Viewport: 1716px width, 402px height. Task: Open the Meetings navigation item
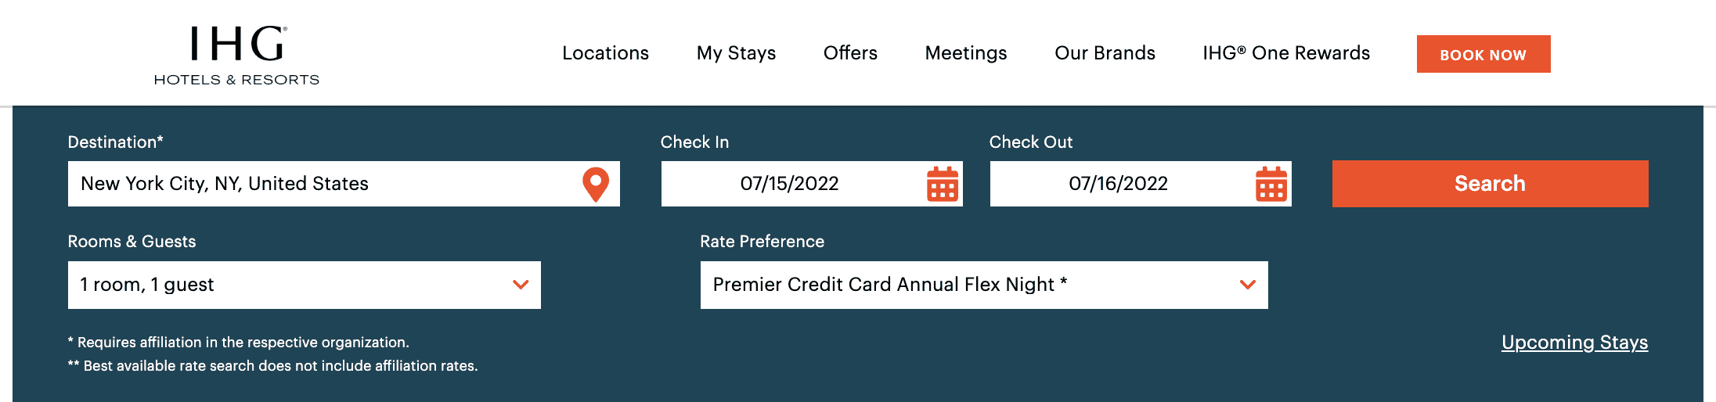tap(966, 53)
